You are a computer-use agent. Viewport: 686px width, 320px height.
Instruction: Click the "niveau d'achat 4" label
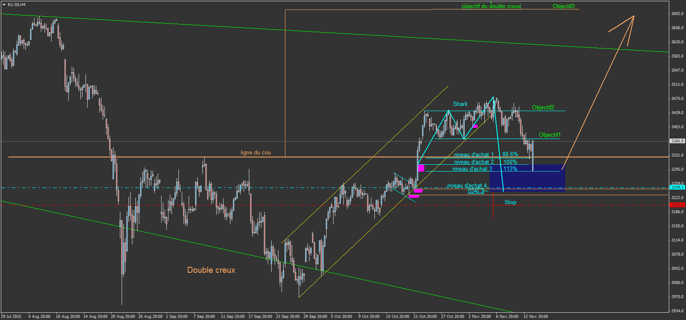(x=467, y=186)
